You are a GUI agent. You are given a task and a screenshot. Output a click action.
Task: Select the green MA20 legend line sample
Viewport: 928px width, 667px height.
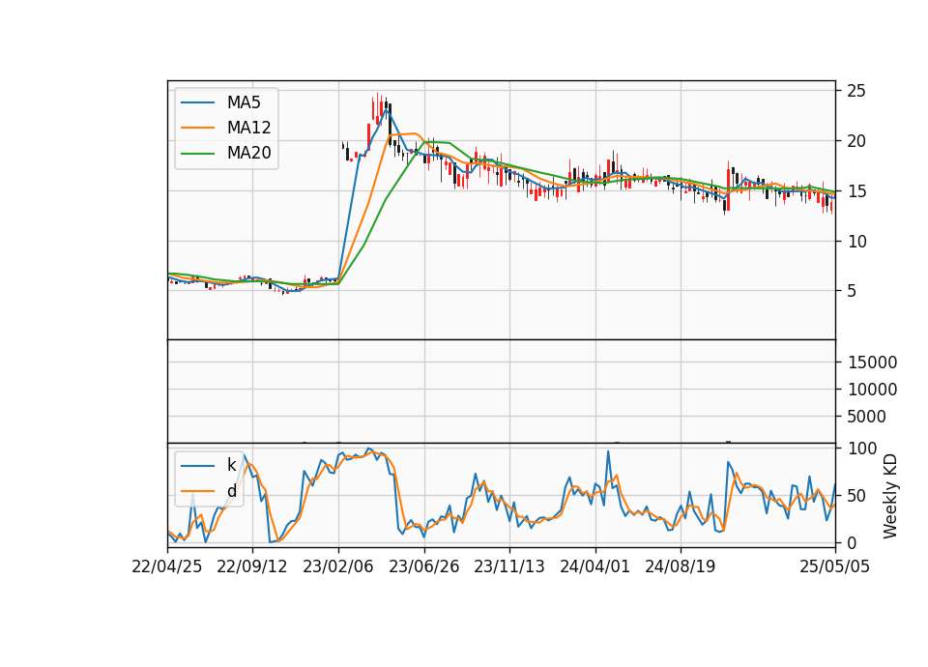[197, 154]
